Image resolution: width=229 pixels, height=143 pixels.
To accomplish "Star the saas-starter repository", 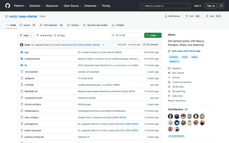I will 214,16.
